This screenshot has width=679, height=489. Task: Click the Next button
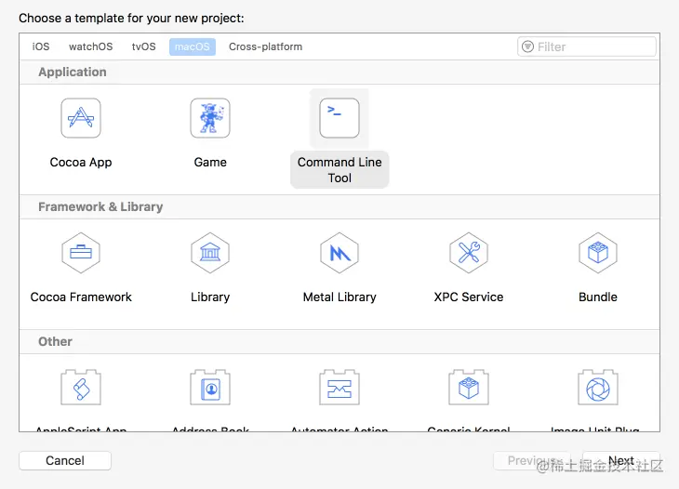(621, 460)
